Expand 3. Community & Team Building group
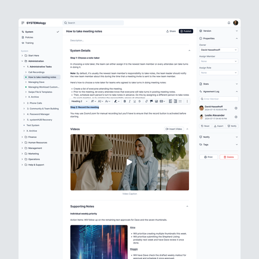This screenshot has width=259, height=259. 24,109
